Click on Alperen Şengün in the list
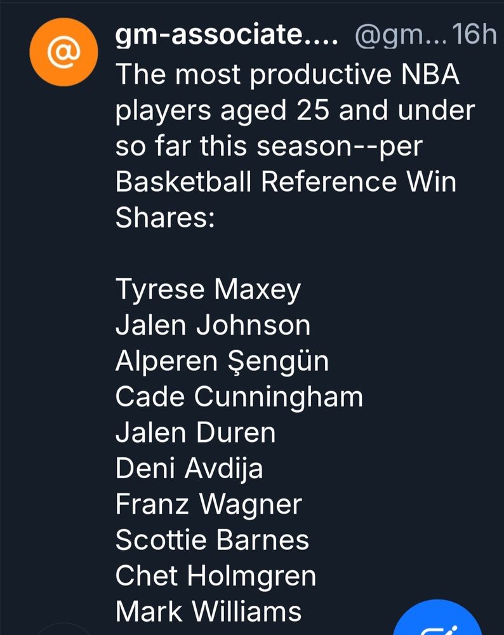The height and width of the screenshot is (635, 504). pyautogui.click(x=222, y=361)
